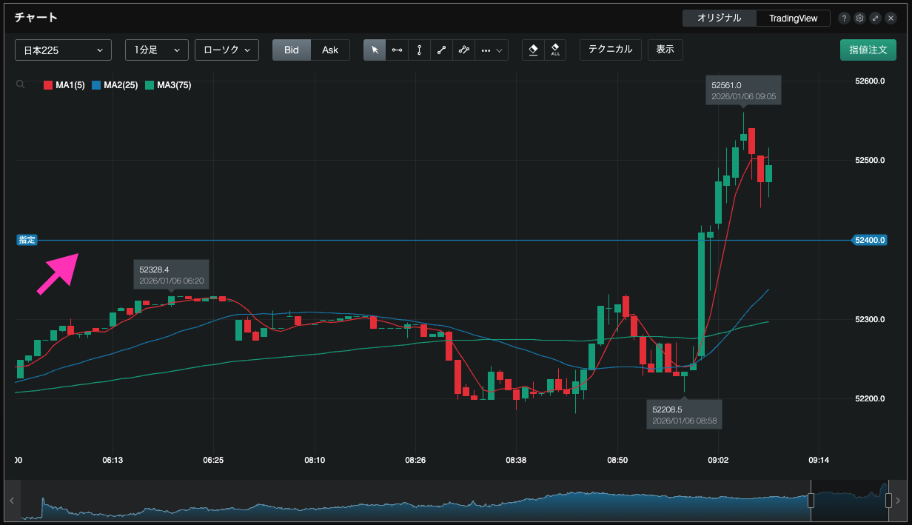Select the multi-point polyline drawing tool
This screenshot has width=912, height=525.
pos(463,50)
